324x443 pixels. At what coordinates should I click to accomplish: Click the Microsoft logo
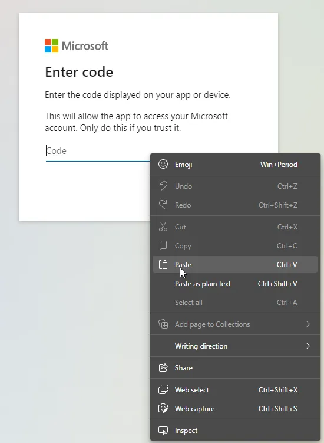point(52,46)
